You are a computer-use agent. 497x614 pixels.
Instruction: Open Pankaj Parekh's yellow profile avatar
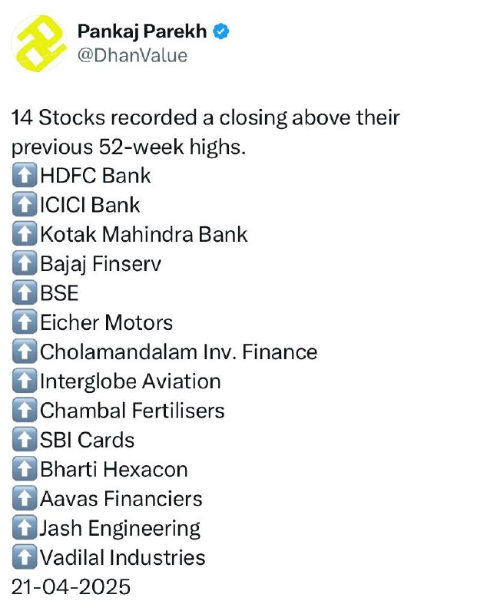click(39, 43)
